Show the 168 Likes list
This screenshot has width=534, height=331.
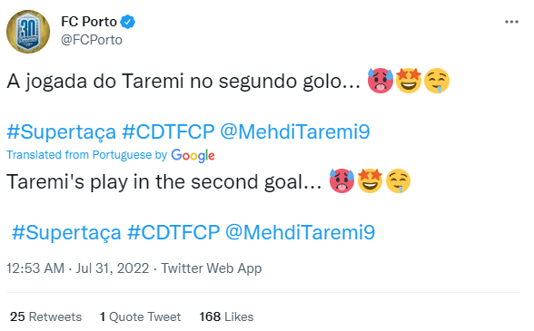point(226,316)
